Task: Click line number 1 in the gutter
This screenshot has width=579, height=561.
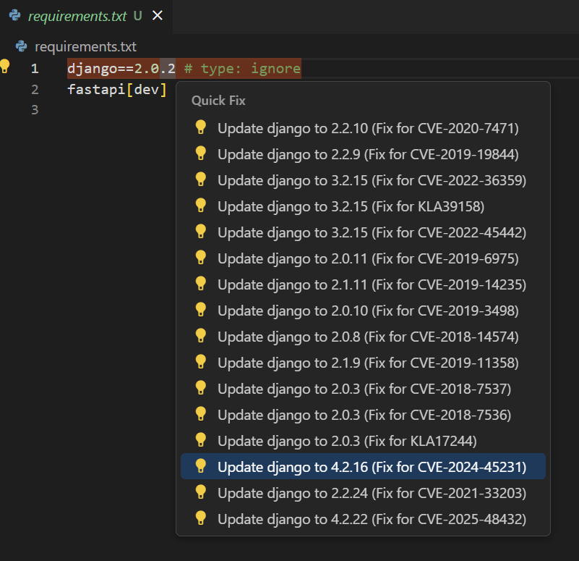Action: point(35,69)
